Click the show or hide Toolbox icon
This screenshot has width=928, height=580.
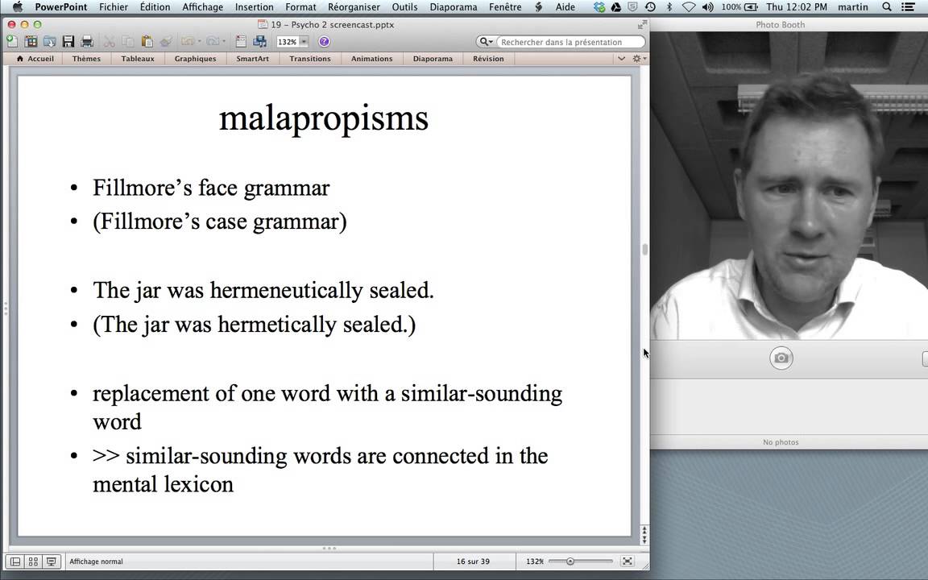click(x=241, y=41)
